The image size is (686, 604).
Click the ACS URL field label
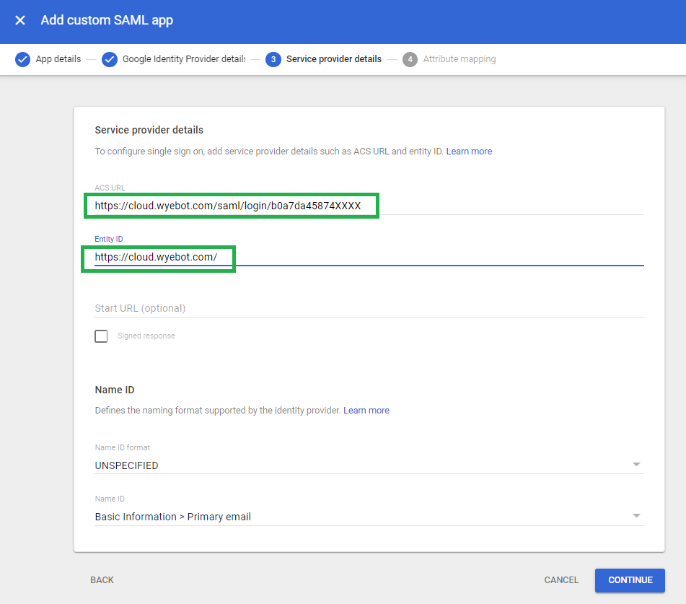pyautogui.click(x=110, y=188)
